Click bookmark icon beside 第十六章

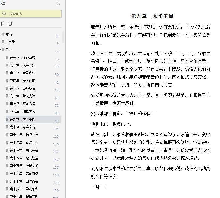click(7, 173)
